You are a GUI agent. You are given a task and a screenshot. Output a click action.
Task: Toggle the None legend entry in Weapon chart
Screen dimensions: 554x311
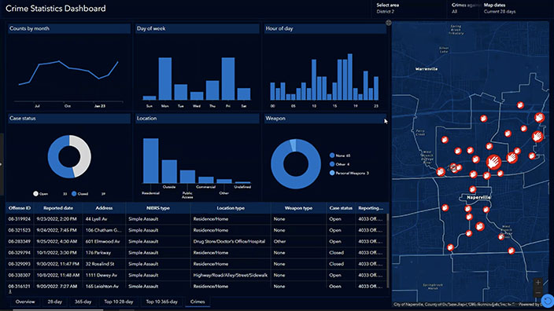pyautogui.click(x=339, y=155)
